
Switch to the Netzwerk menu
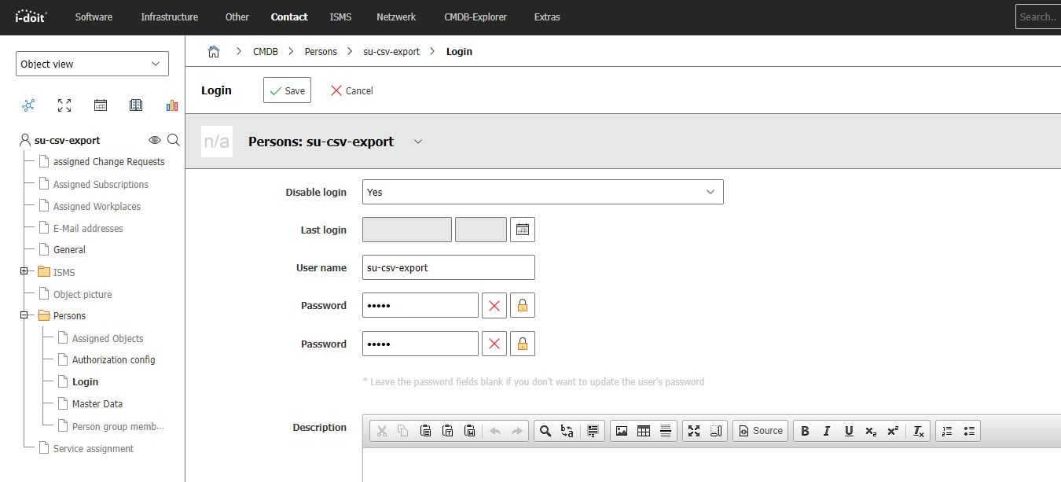pyautogui.click(x=396, y=17)
